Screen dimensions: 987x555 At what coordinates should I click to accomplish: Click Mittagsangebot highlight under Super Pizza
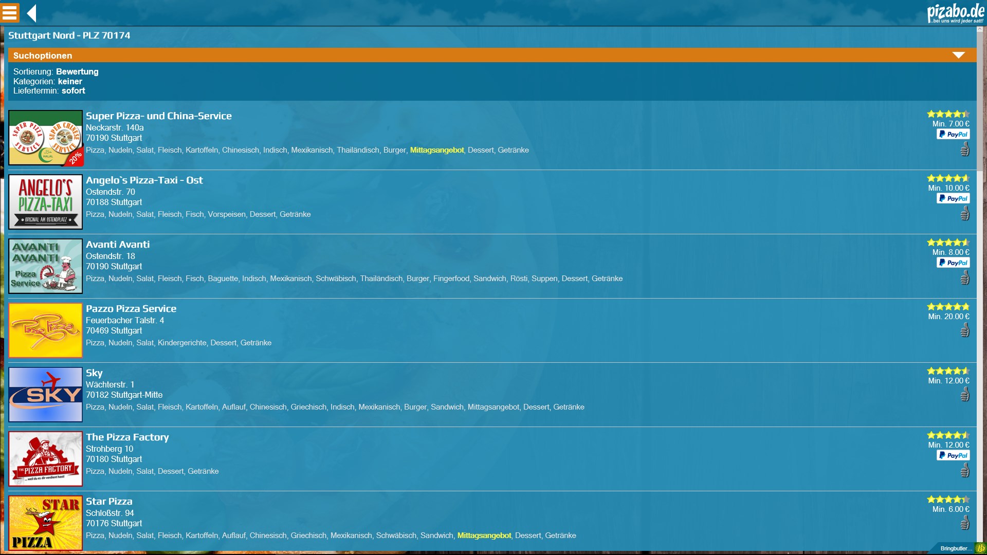coord(436,150)
